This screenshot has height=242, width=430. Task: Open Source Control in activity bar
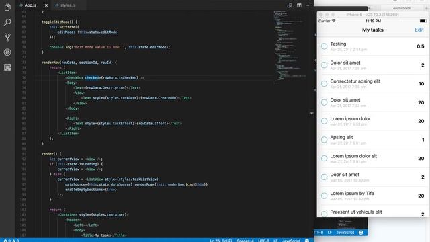[x=7, y=37]
